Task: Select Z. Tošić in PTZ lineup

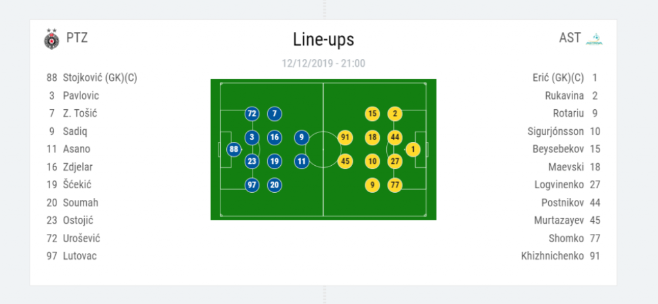Action: (80, 114)
